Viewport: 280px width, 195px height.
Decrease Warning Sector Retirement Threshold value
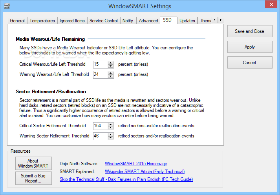coord(111,137)
